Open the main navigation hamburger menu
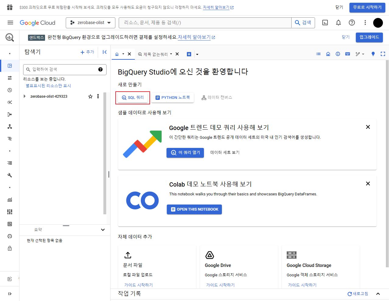 pyautogui.click(x=10, y=23)
